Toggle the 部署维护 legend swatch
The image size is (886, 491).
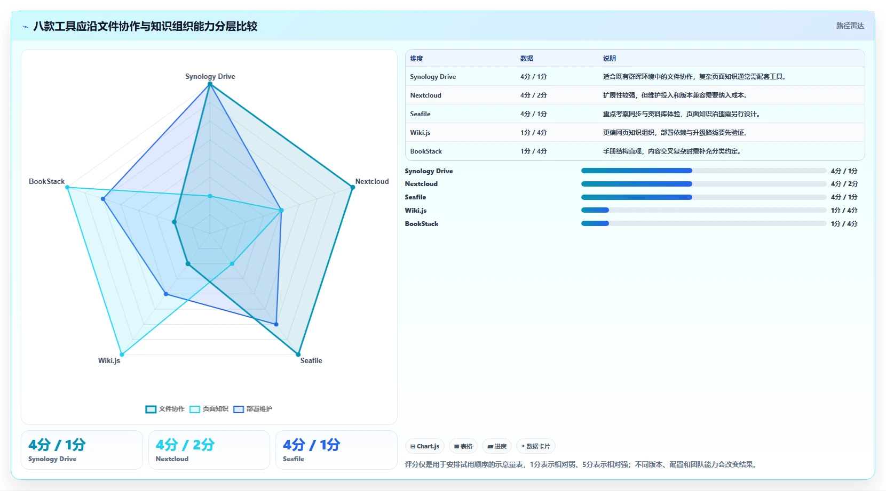(x=239, y=409)
